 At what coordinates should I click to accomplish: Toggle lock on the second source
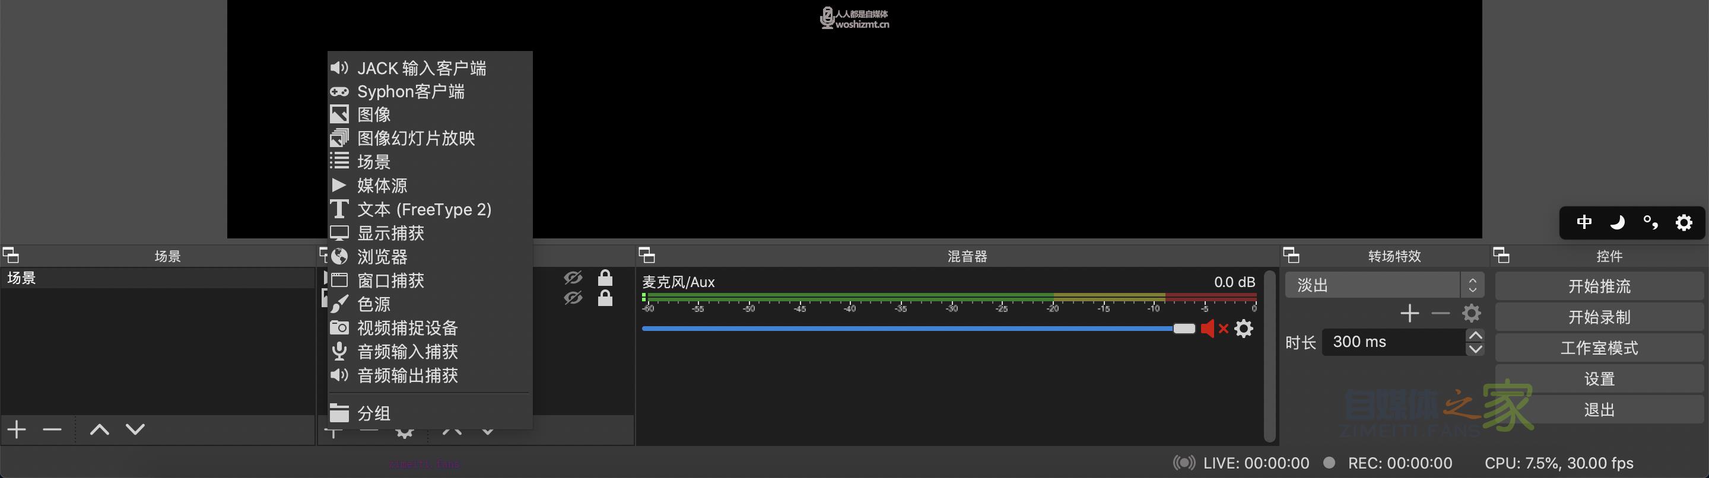605,298
